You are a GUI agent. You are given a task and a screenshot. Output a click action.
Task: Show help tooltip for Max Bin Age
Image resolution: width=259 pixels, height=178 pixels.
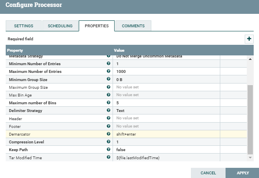click(108, 95)
